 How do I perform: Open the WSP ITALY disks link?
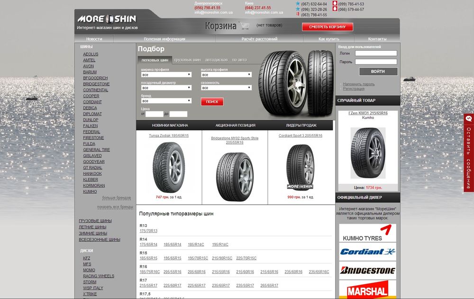[93, 288]
